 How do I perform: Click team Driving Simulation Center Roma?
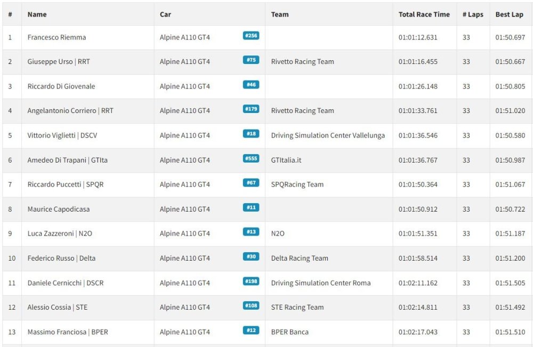click(321, 283)
